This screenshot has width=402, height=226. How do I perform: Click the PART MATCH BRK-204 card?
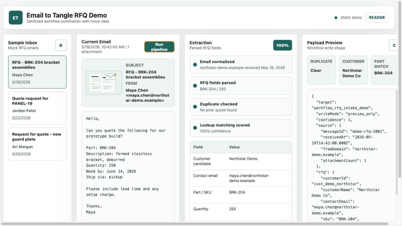click(x=384, y=70)
